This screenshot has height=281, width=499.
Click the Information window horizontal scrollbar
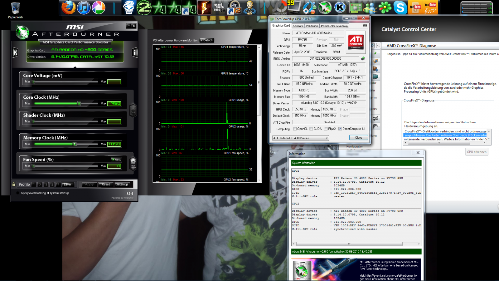coord(356,244)
